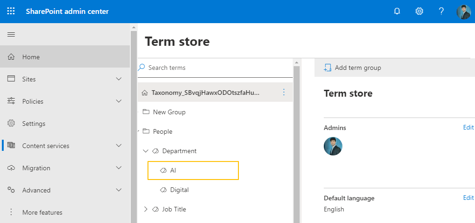
Task: Open the settings gear in header
Action: point(419,11)
